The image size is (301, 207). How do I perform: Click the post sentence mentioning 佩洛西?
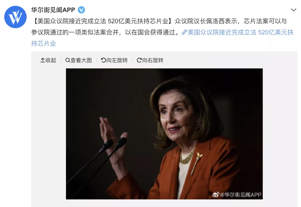click(x=231, y=21)
